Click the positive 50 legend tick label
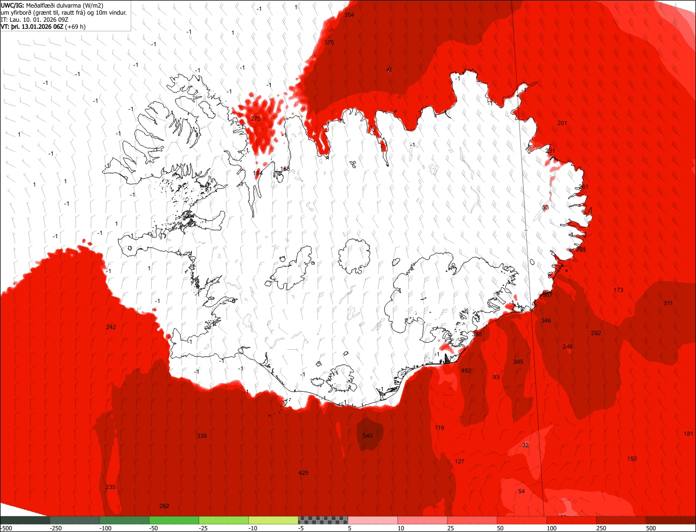Image resolution: width=696 pixels, height=532 pixels. pos(500,528)
